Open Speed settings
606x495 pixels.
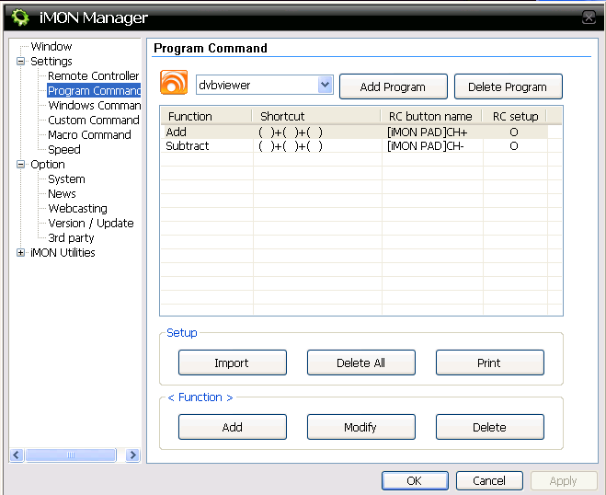(64, 149)
